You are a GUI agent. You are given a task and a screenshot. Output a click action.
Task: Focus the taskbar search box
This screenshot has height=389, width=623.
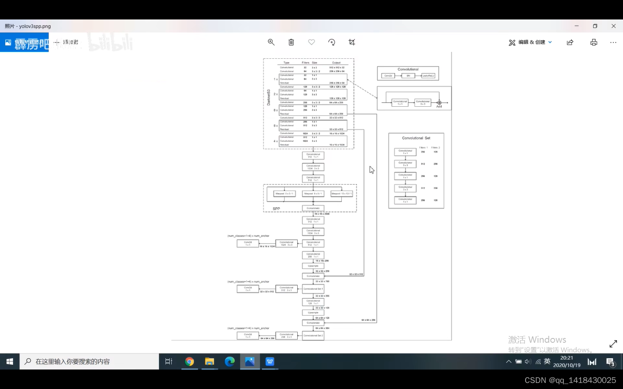[89, 361]
